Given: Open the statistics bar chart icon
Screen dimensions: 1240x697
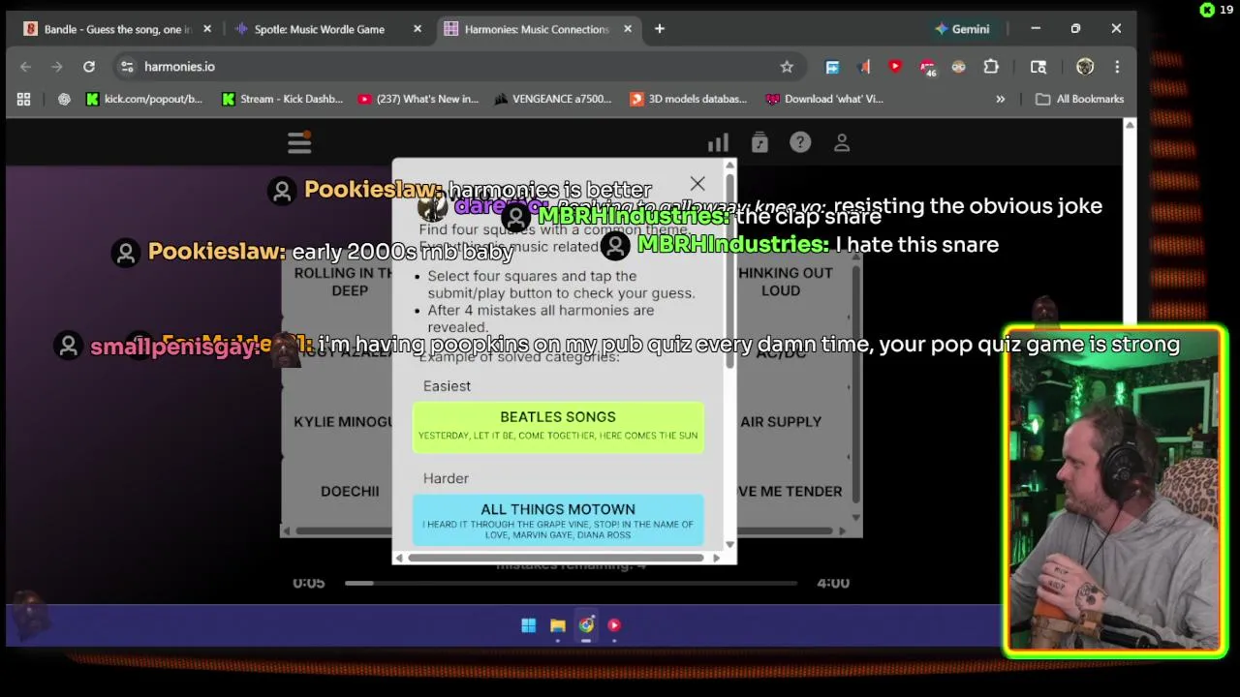Looking at the screenshot, I should pyautogui.click(x=718, y=143).
